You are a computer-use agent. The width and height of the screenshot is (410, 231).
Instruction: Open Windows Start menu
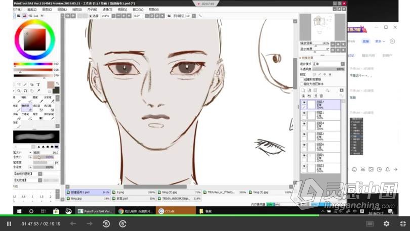[19, 211]
